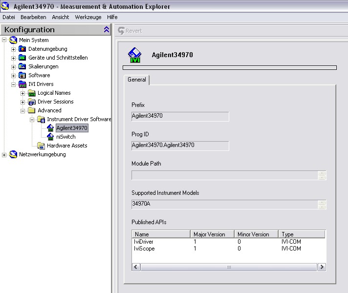Select the Agilent34970 tree item
This screenshot has width=348, height=293.
pos(72,128)
